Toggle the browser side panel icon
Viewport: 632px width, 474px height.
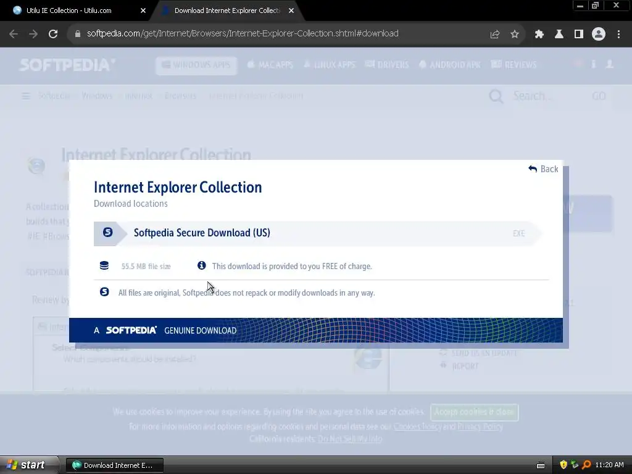pyautogui.click(x=579, y=35)
